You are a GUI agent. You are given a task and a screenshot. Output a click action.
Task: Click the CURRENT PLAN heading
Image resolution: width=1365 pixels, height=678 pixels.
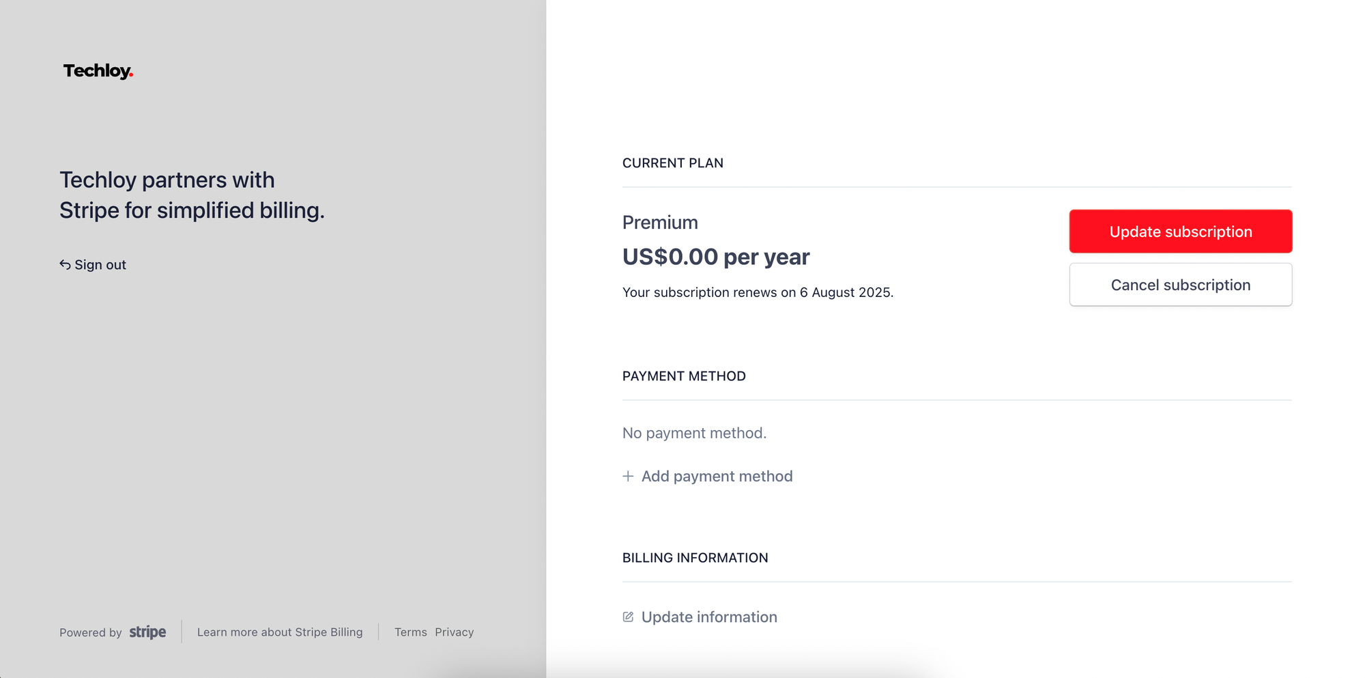(672, 163)
